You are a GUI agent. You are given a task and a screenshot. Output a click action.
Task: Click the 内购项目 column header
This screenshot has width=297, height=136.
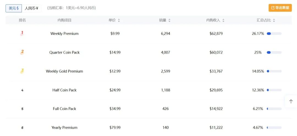64,20
